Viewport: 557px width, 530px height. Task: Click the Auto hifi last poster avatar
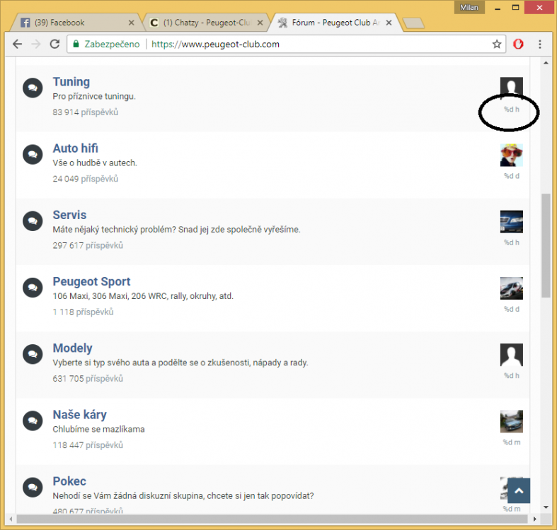tap(512, 155)
